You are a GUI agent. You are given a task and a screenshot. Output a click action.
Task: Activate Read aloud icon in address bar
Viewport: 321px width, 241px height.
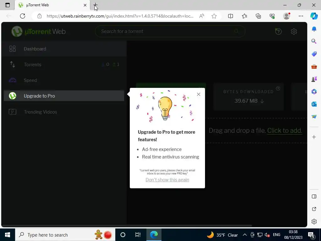pos(202,16)
